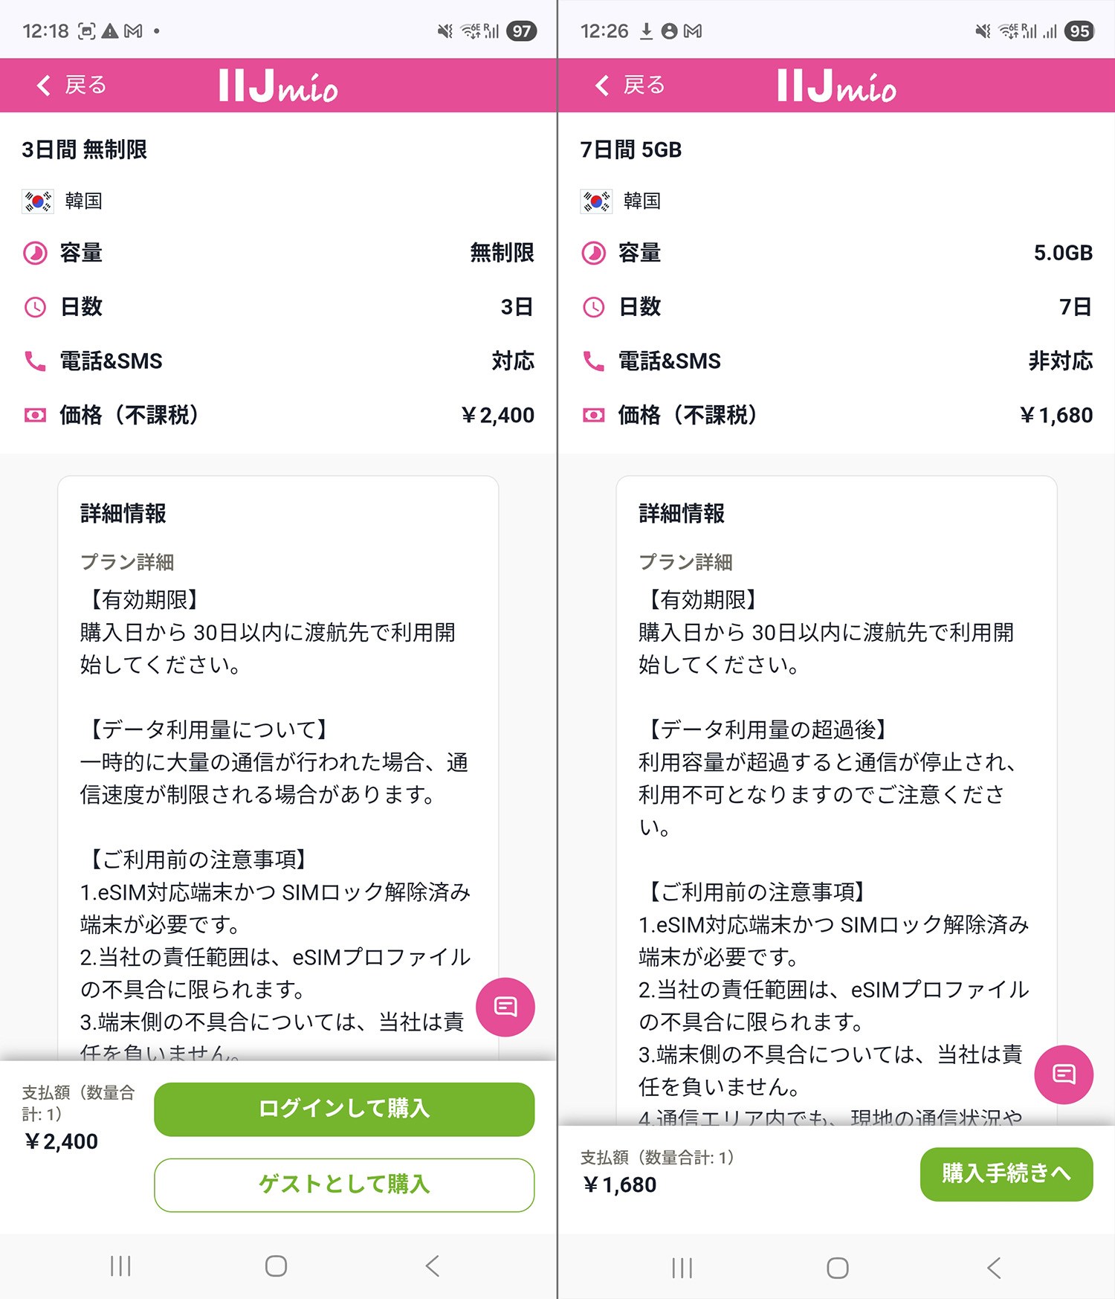Screen dimensions: 1115x1299
Task: Tap the recent apps button on right
Action: tap(681, 1266)
